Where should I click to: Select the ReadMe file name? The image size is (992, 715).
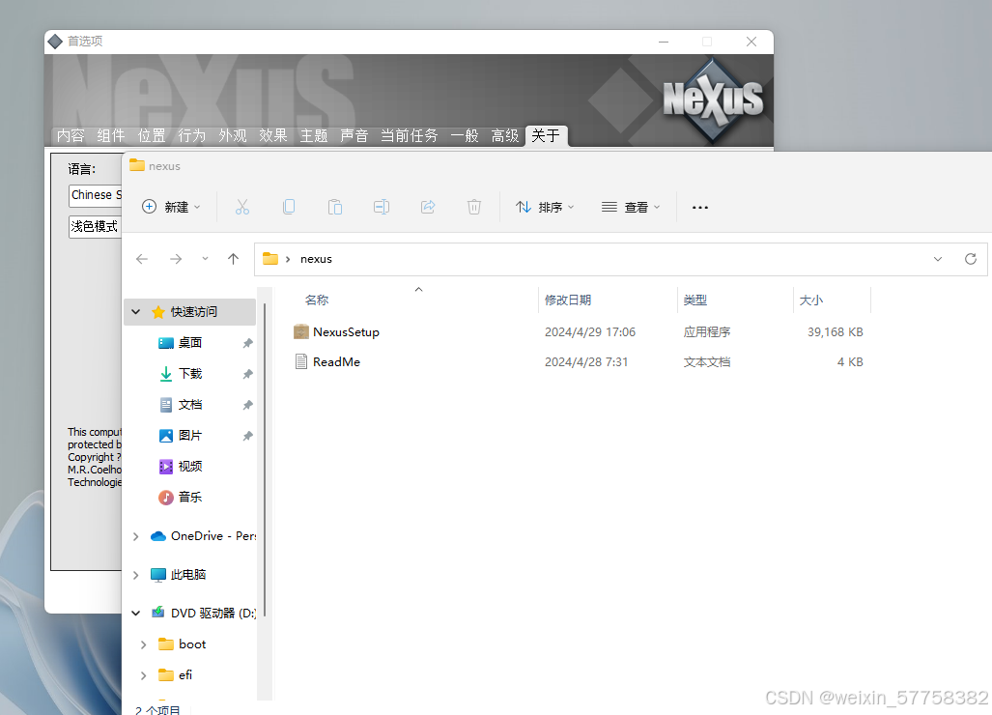(336, 361)
